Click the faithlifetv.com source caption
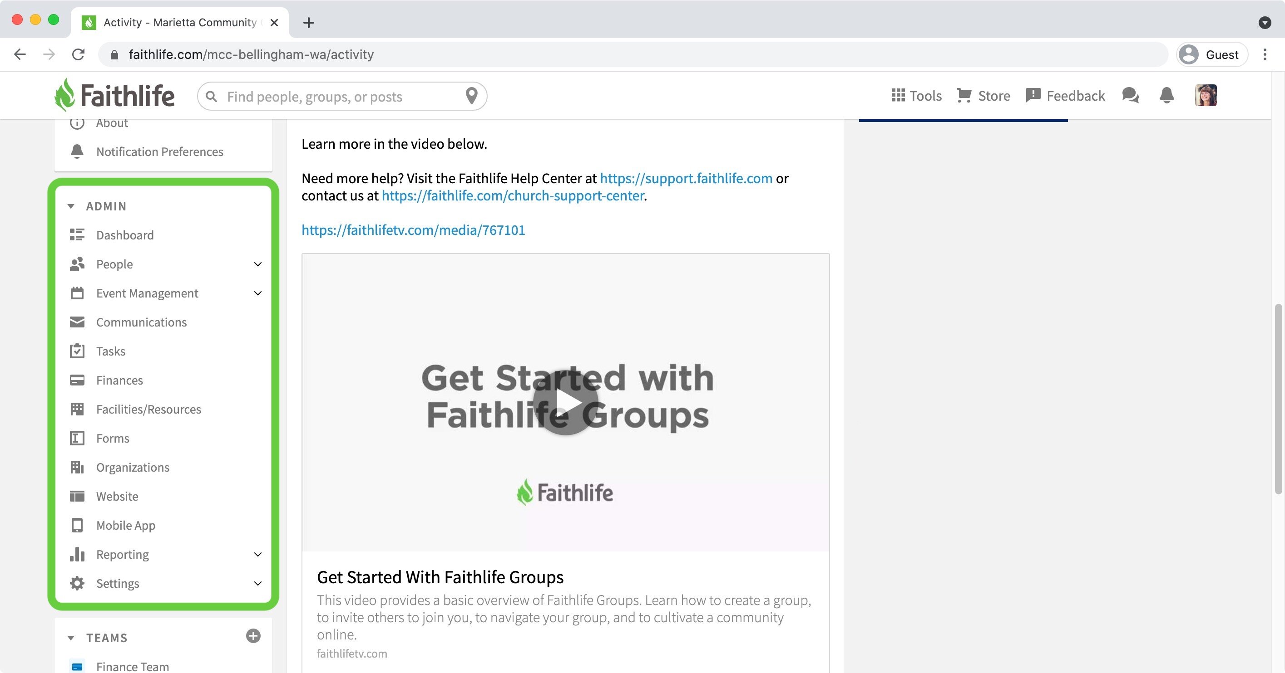Screen dimensions: 1285x673 tap(352, 653)
